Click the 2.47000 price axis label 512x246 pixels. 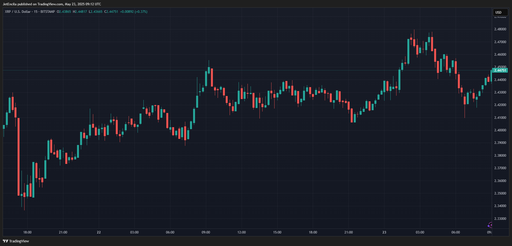500,42
